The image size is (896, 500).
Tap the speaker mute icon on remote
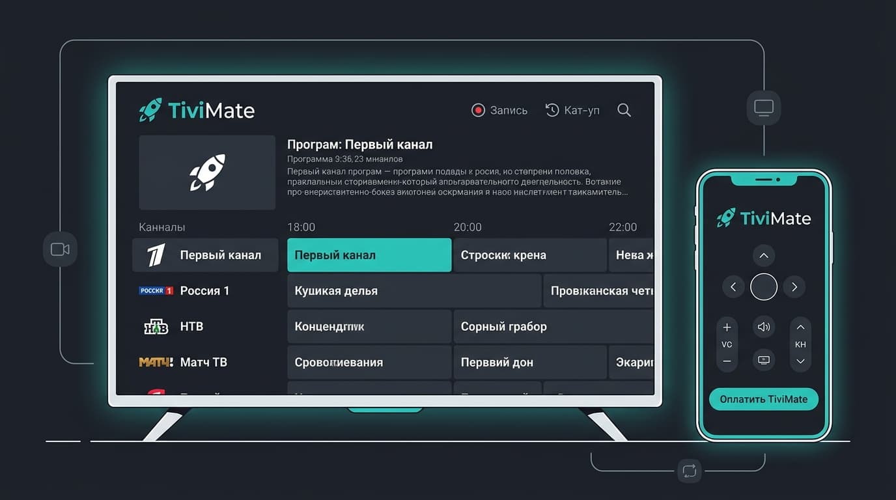764,327
